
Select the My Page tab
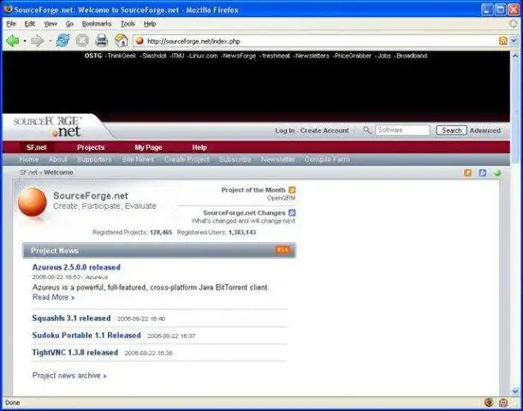click(148, 147)
